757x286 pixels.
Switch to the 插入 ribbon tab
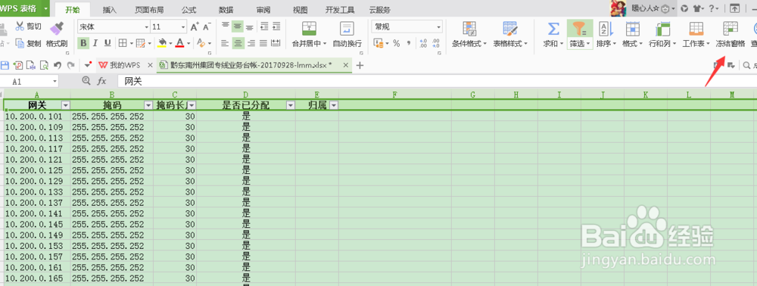point(110,10)
